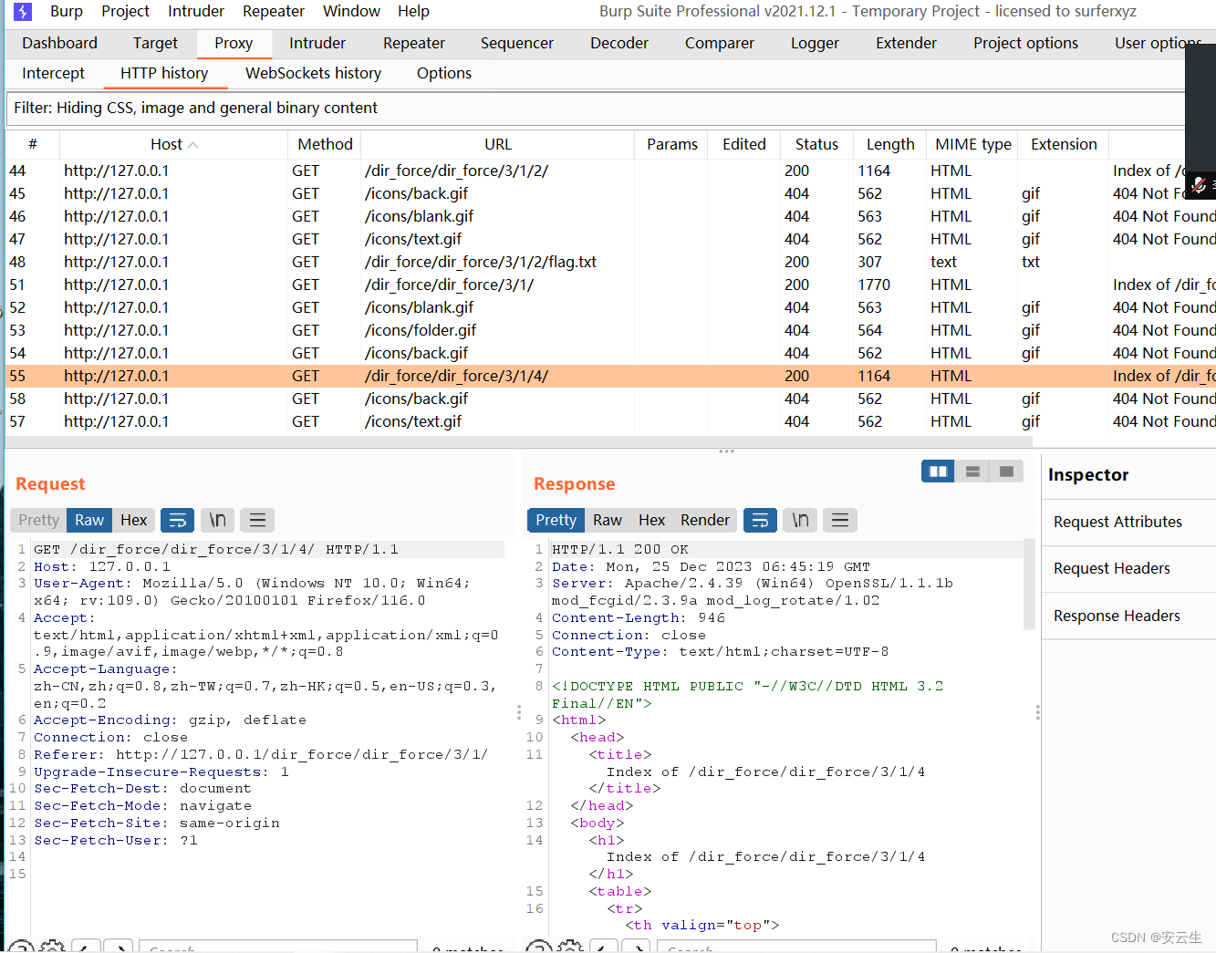Select Raw view in Response panel
Viewport: 1216px width, 953px height.
pyautogui.click(x=608, y=520)
